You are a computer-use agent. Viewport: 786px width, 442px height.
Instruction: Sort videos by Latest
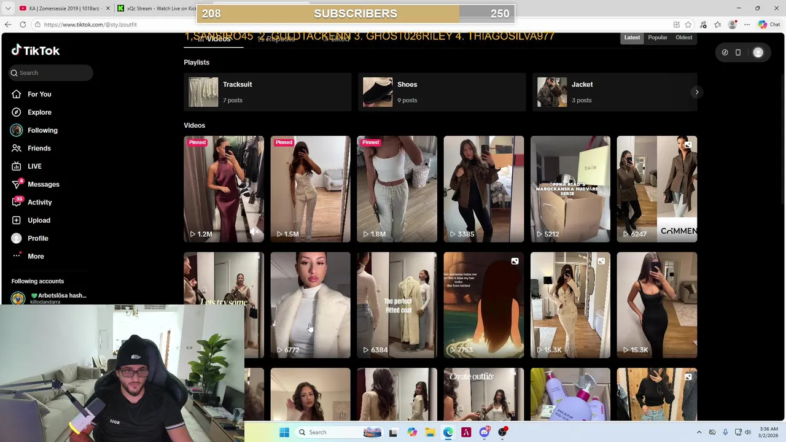click(632, 37)
